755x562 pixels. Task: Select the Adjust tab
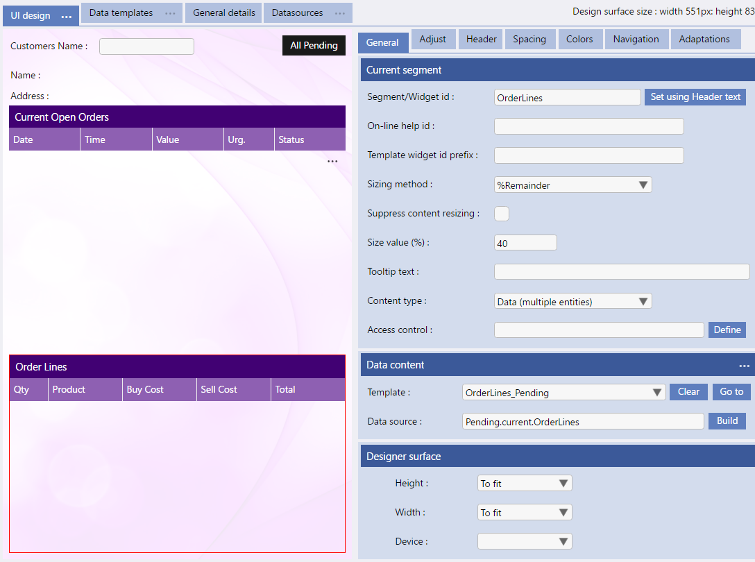point(433,39)
